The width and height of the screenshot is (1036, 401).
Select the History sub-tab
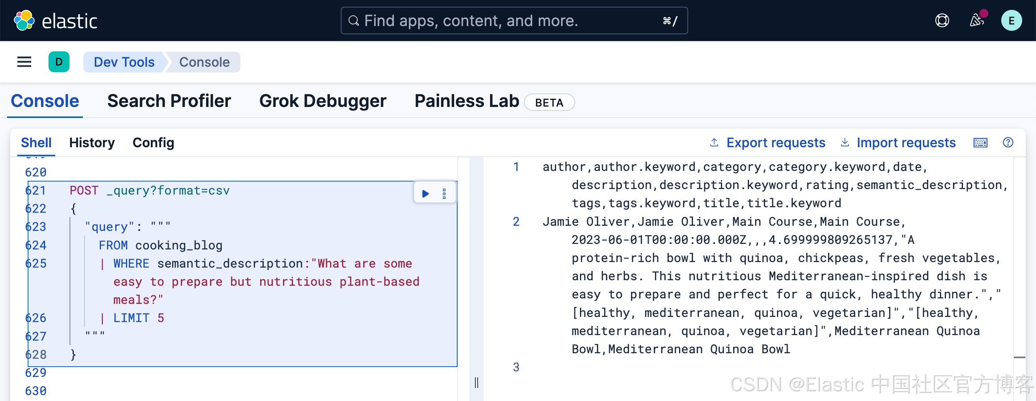coord(92,143)
